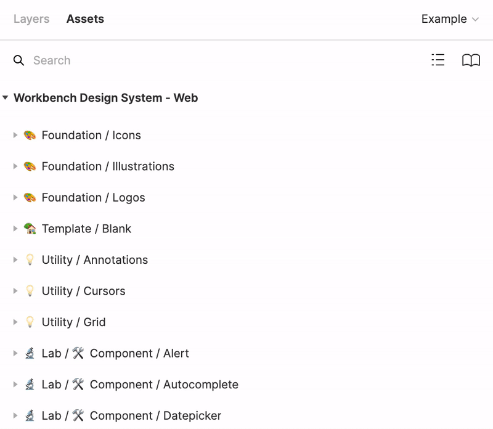Expand the Utility / Annotations arrow
The width and height of the screenshot is (493, 429).
[x=15, y=259]
